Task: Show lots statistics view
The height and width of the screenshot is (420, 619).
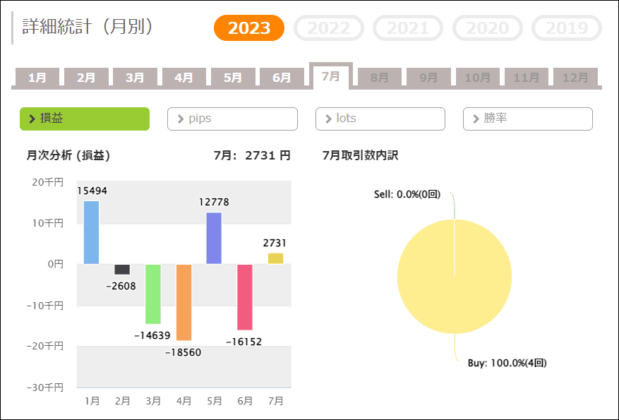Action: point(380,119)
